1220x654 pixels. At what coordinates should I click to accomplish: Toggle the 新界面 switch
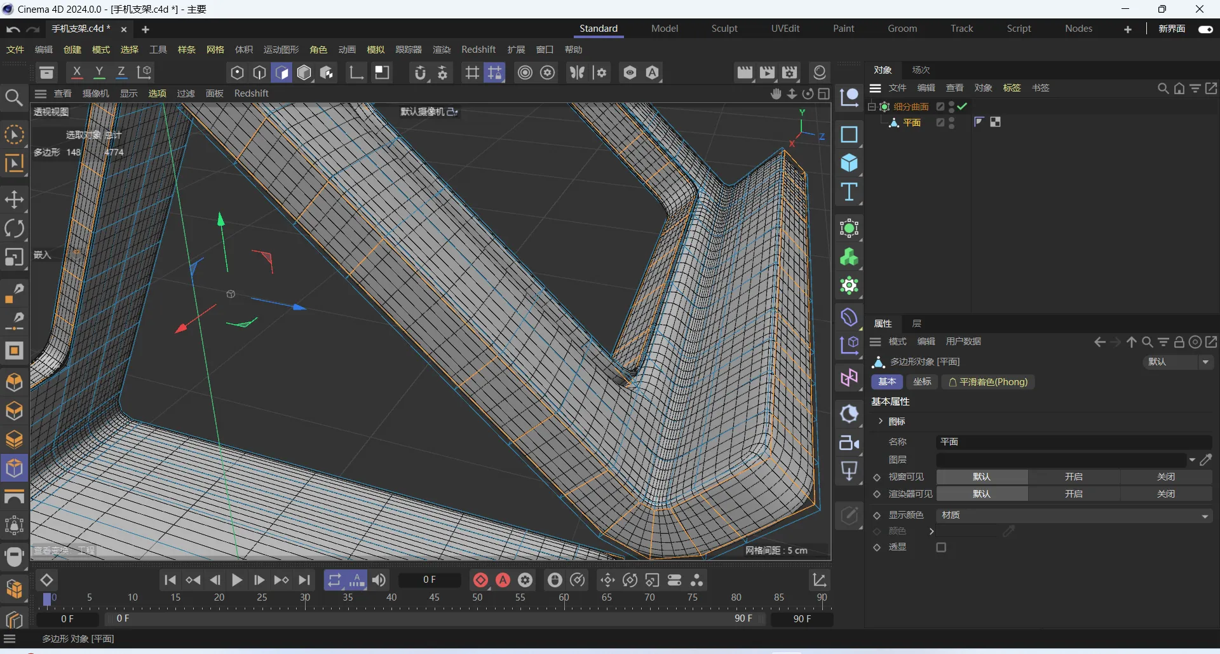tap(1205, 29)
